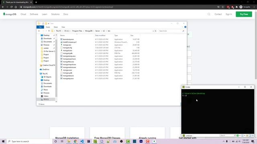The height and width of the screenshot is (144, 257).
Task: Click the Cmder lock icon in status bar
Action: [247, 136]
